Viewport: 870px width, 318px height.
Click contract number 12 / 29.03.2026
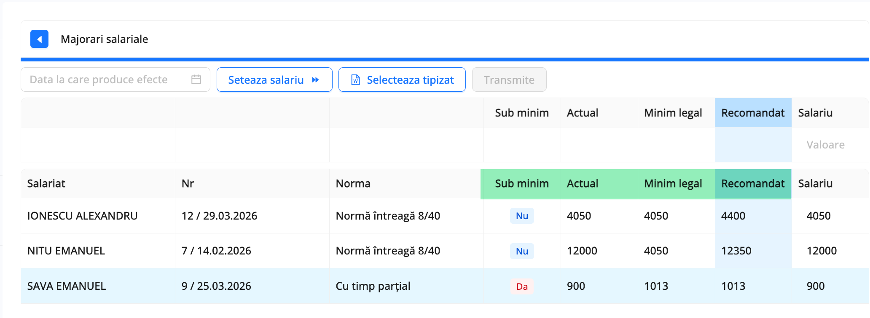tap(219, 216)
